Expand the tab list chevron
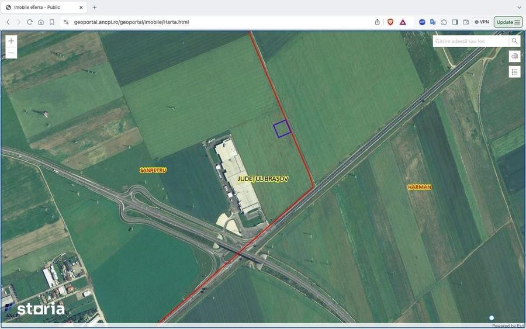Image resolution: width=526 pixels, height=329 pixels. click(x=520, y=7)
